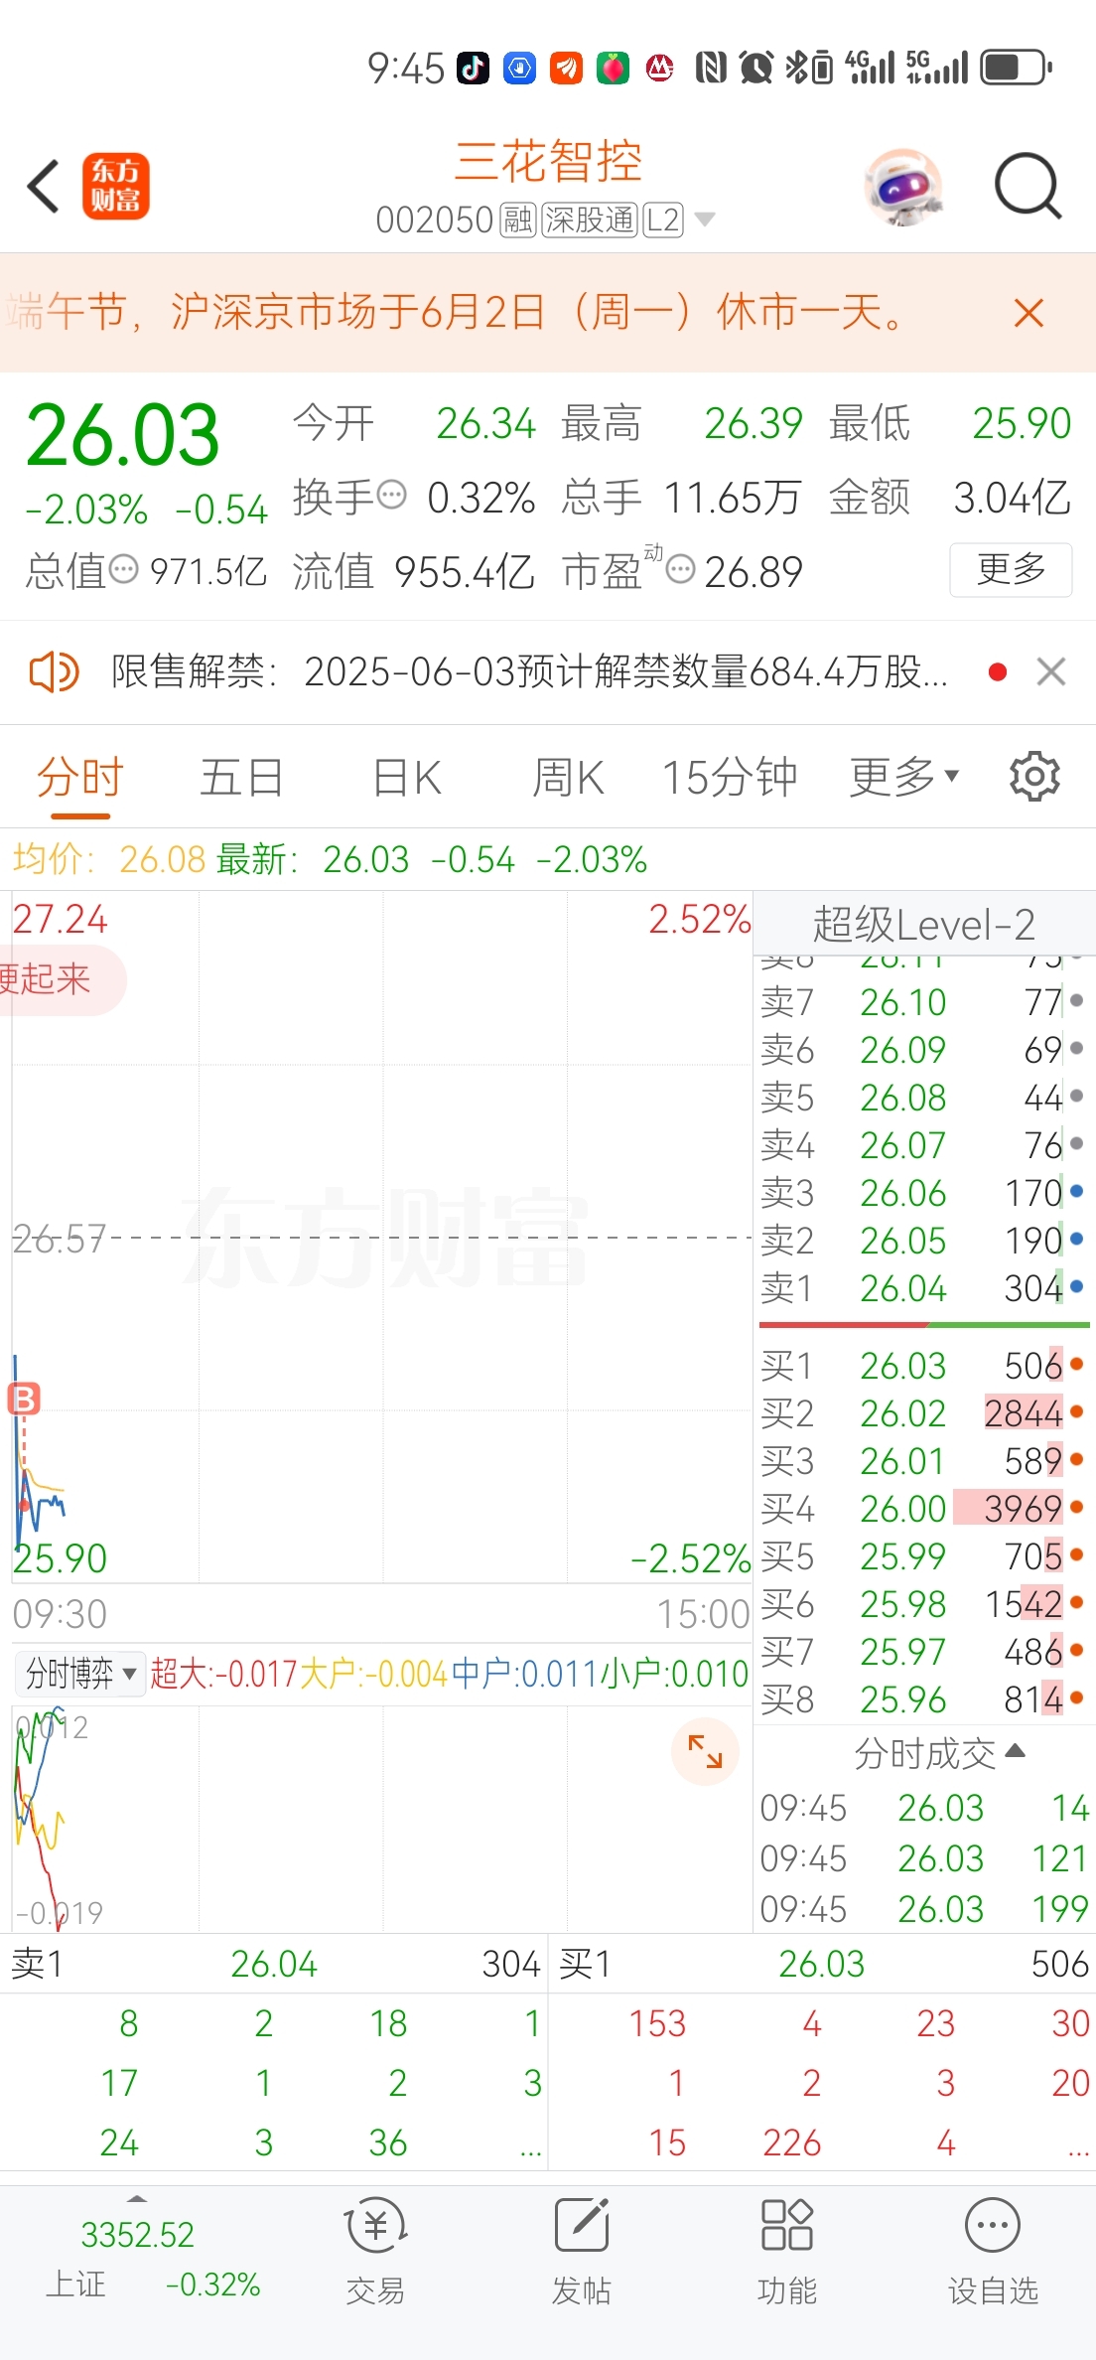The width and height of the screenshot is (1096, 2360).
Task: Select 买4 26.00 row with 3969
Action: click(924, 1509)
